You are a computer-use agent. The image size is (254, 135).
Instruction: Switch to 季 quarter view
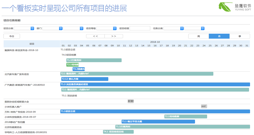tap(240, 36)
